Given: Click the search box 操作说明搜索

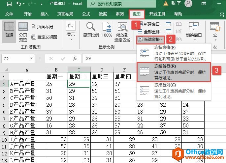Looking at the screenshot, I should click(x=121, y=4).
